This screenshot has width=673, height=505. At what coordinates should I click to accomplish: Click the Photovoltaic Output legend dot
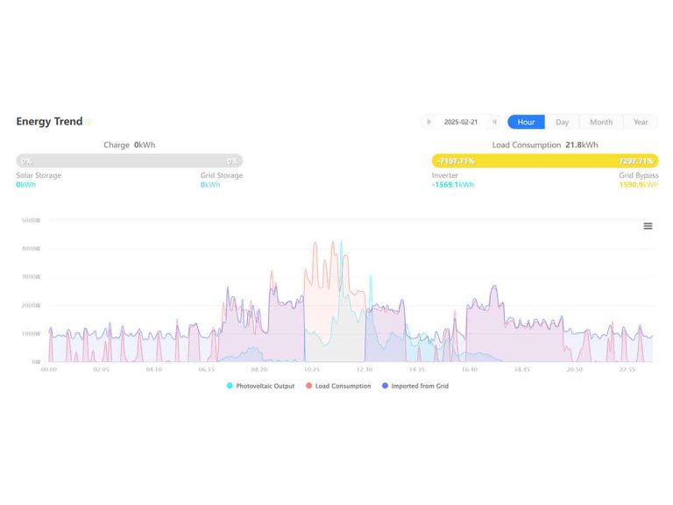click(x=230, y=386)
